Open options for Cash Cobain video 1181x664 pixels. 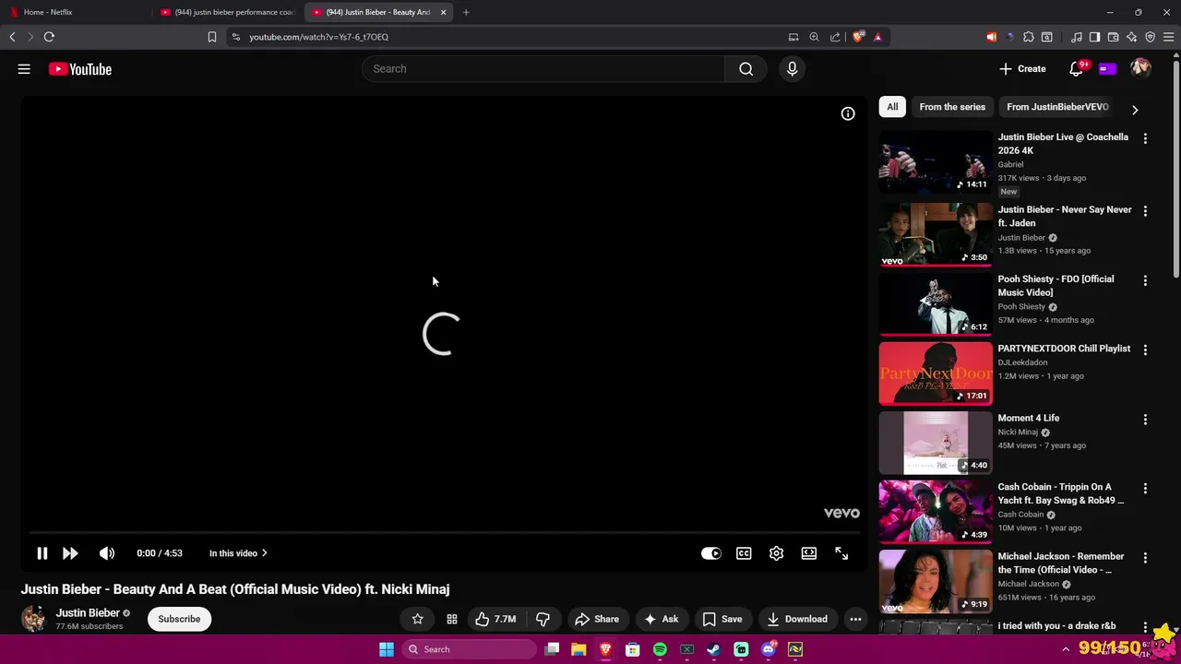[1145, 489]
